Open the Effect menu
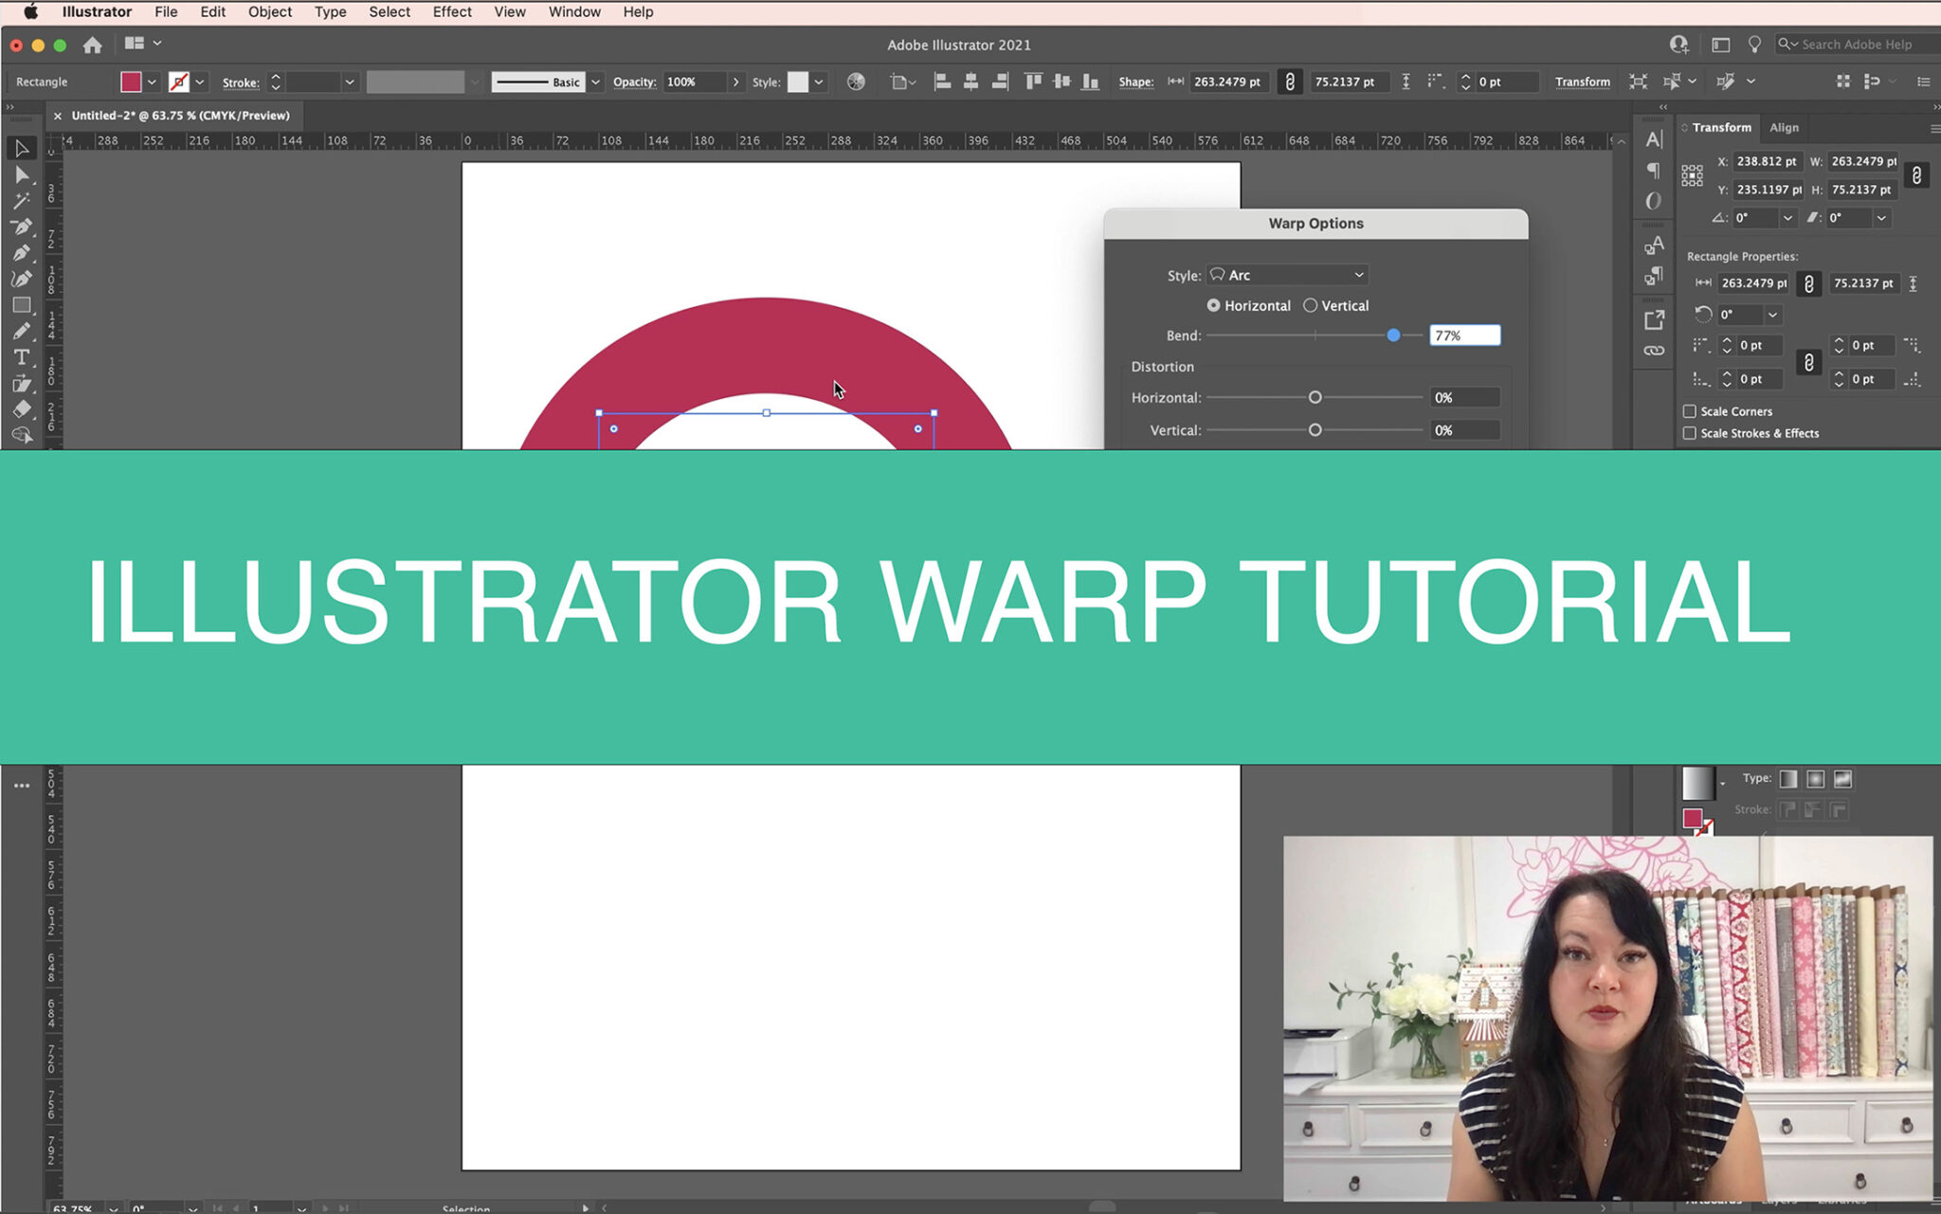The height and width of the screenshot is (1214, 1941). [x=452, y=11]
